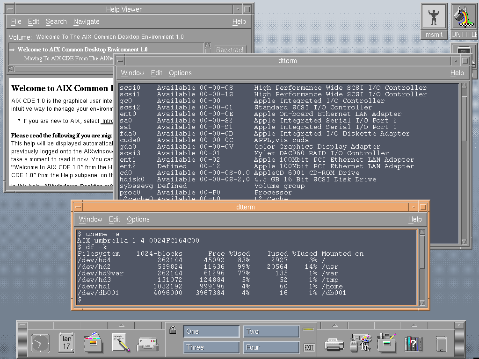Click the Printer icon on front panel
The image size is (479, 359).
click(334, 345)
